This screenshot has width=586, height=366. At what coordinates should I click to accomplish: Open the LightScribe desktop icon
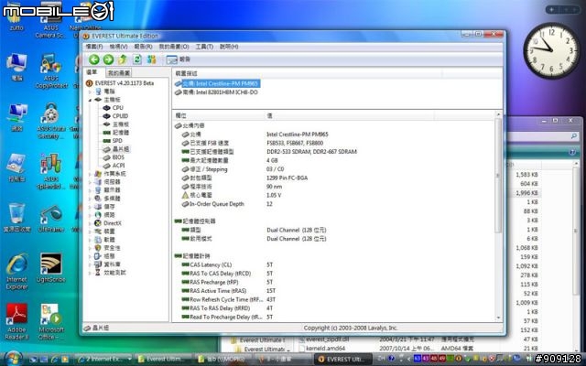[51, 268]
